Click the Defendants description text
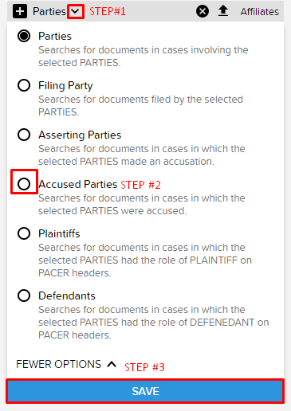The height and width of the screenshot is (411, 291). click(x=154, y=323)
